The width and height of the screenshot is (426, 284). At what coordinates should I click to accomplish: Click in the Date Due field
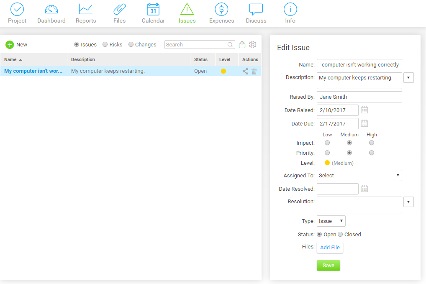(337, 123)
